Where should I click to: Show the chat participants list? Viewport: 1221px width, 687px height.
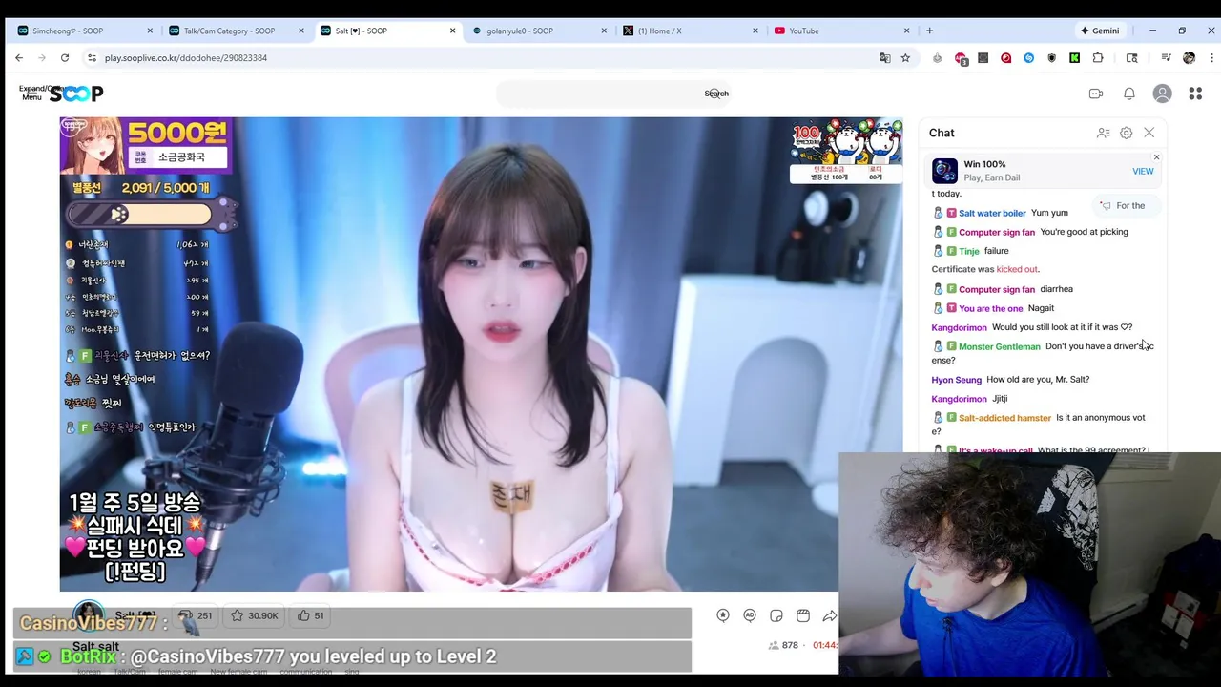(x=1104, y=133)
